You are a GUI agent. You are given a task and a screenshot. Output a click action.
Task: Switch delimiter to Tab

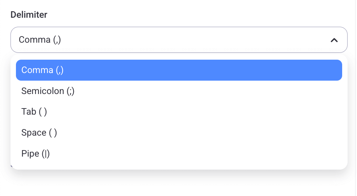179,112
